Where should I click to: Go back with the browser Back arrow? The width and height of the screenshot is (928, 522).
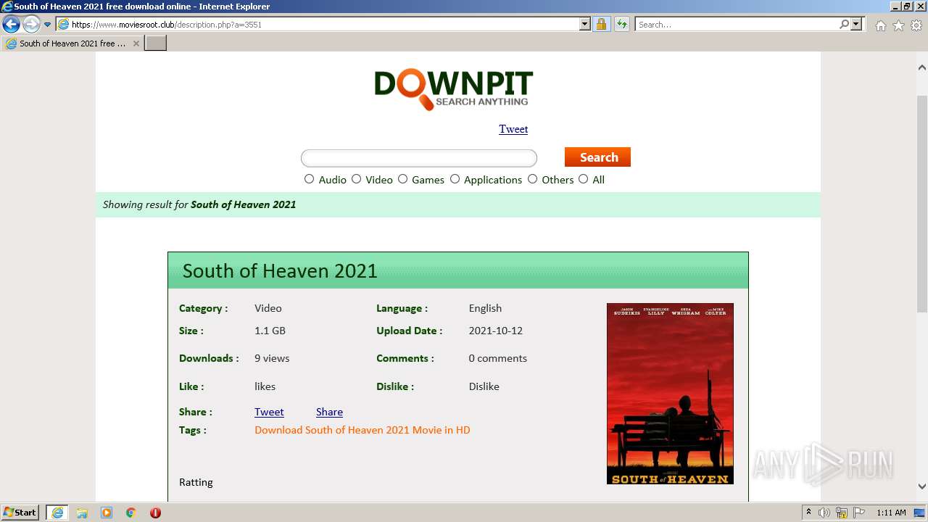click(11, 25)
